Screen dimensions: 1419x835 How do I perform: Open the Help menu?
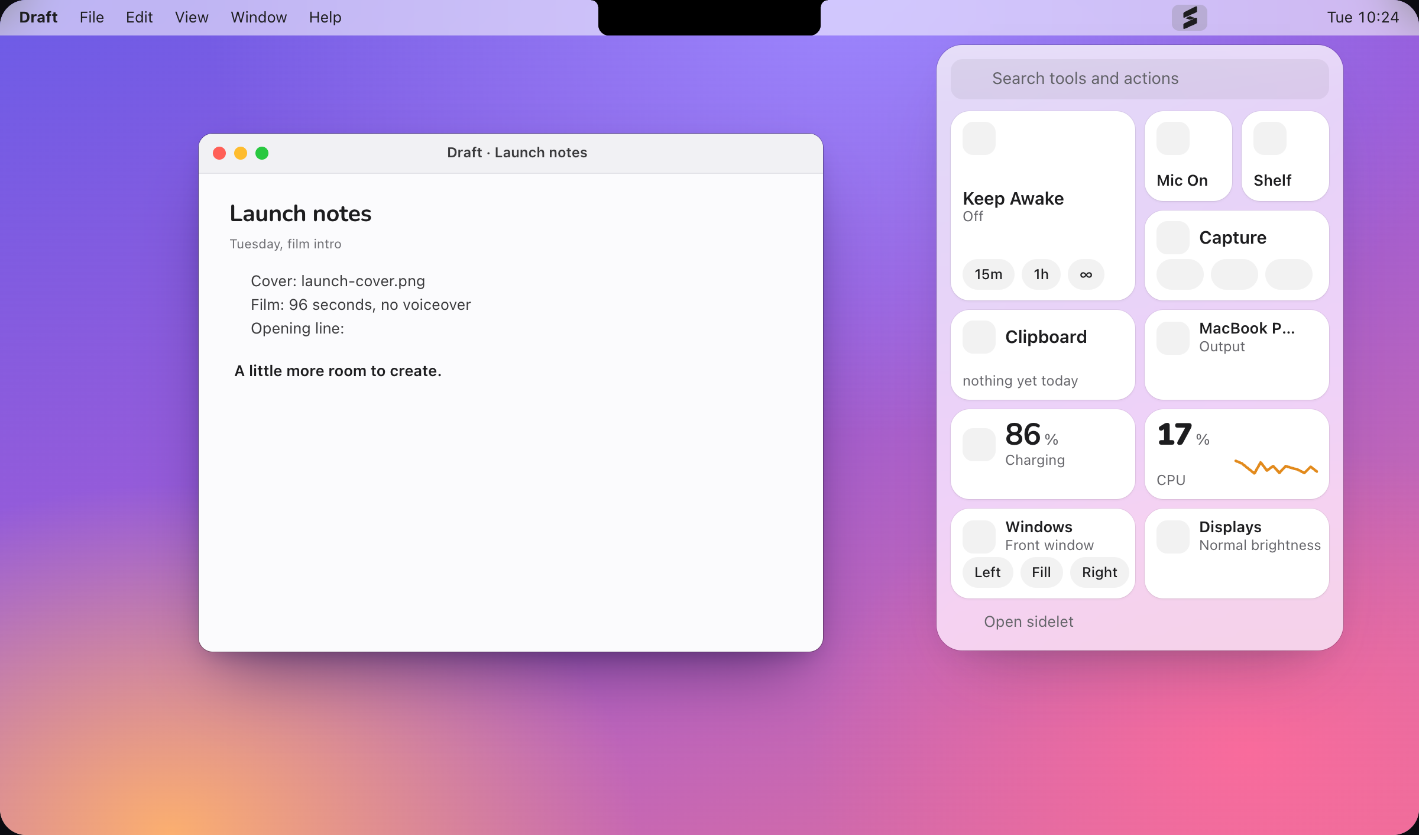325,17
